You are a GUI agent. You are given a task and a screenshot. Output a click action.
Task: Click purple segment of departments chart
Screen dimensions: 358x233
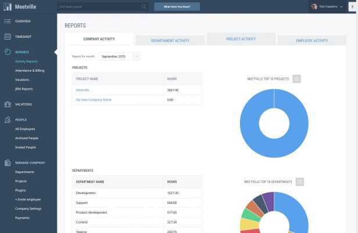coord(268,201)
